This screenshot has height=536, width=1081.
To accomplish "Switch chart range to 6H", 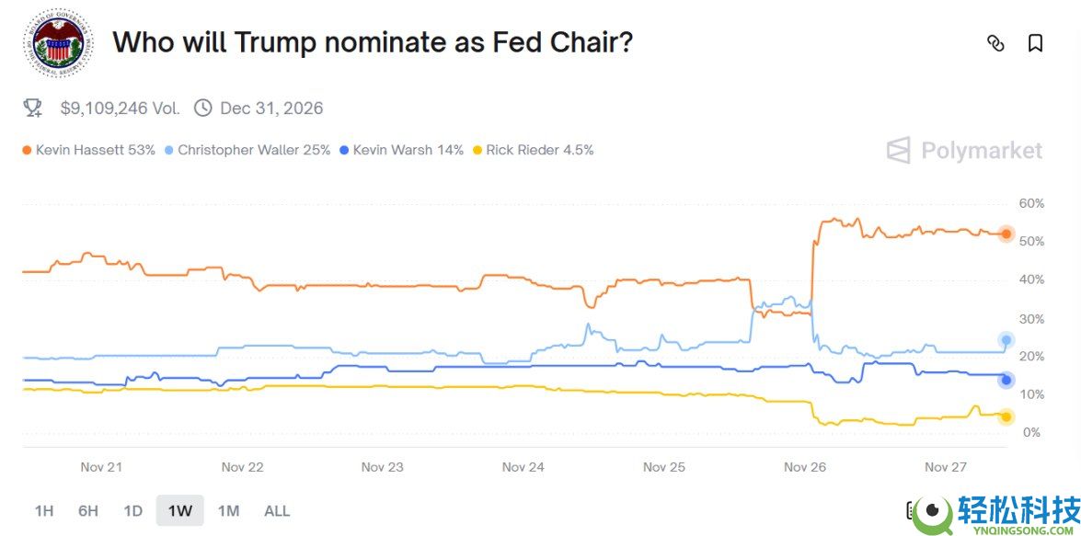I will pos(88,511).
